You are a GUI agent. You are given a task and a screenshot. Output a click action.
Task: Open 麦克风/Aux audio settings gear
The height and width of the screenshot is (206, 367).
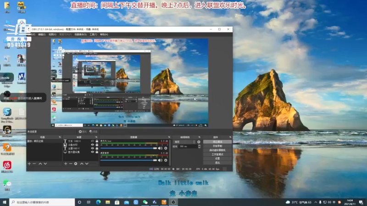166,148
